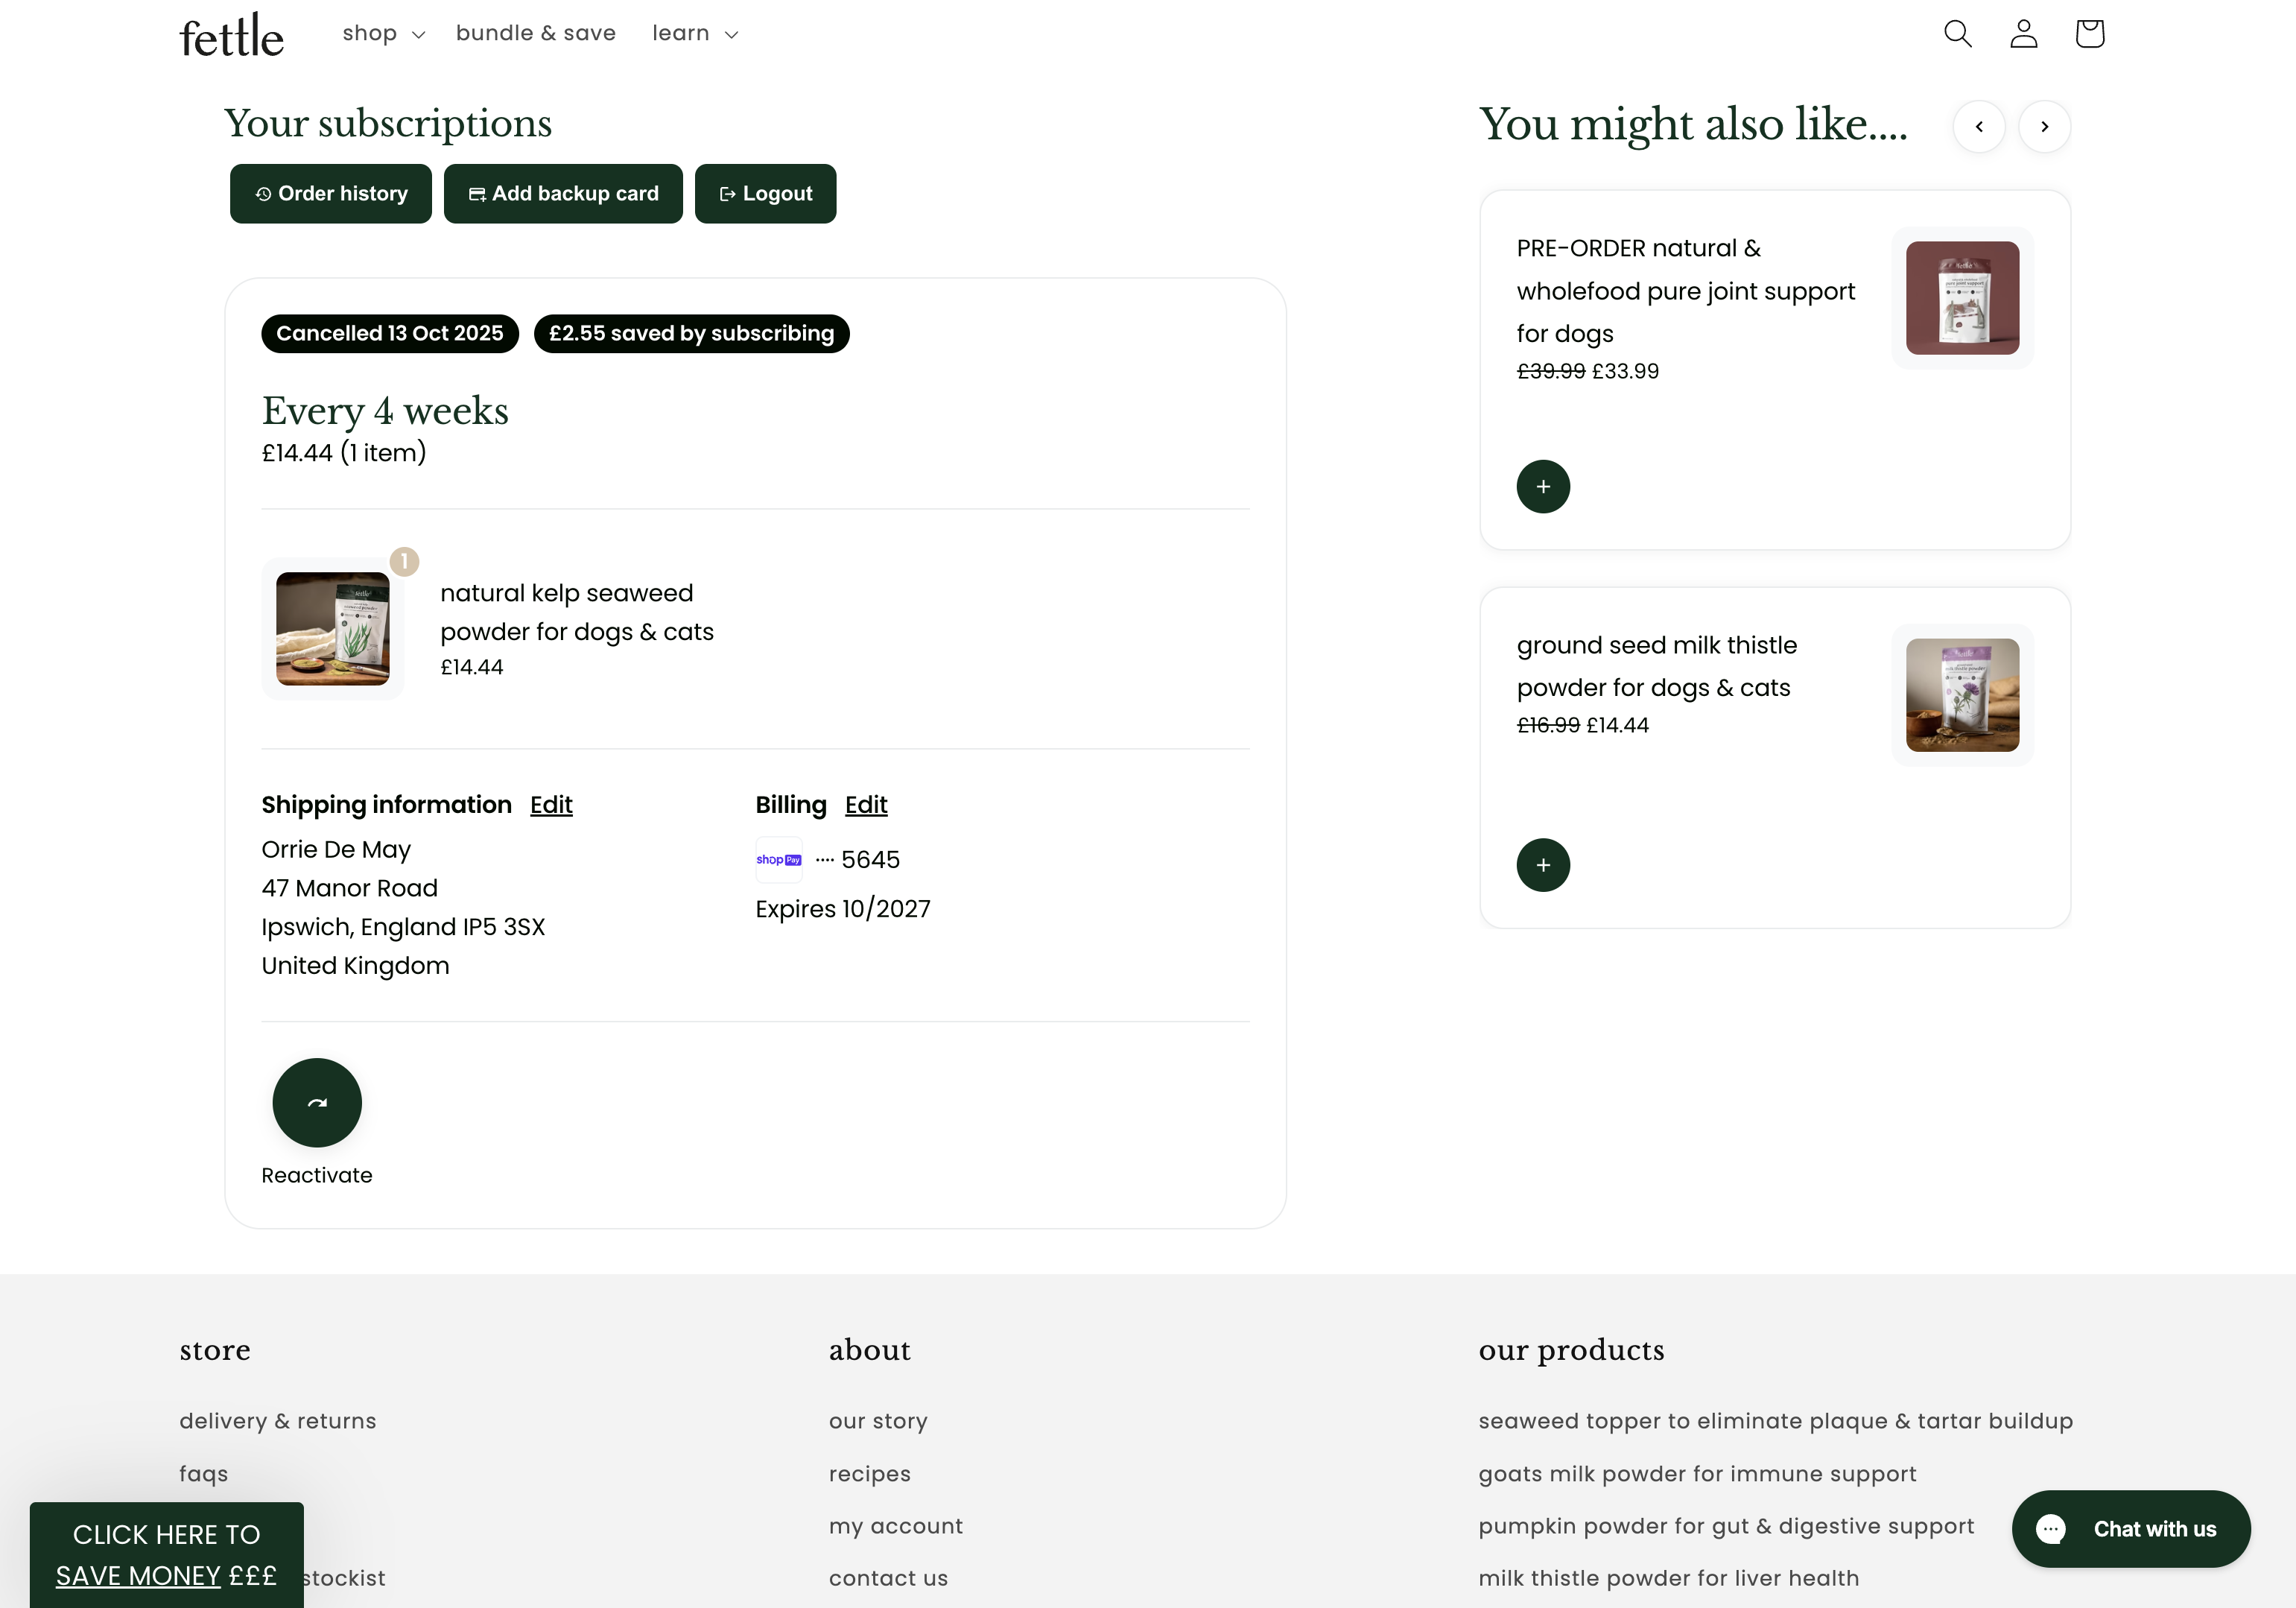Edit the billing details
The height and width of the screenshot is (1608, 2296).
pos(866,804)
